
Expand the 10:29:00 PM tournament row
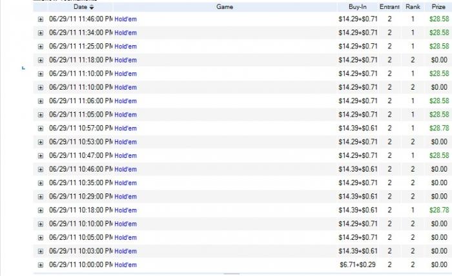pyautogui.click(x=41, y=197)
